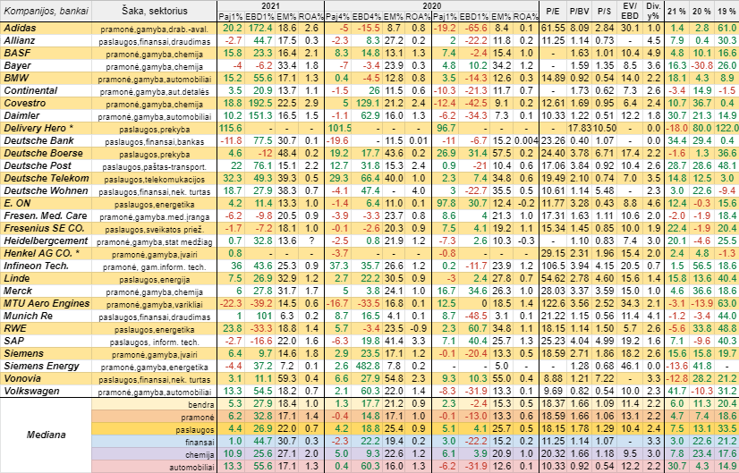
Task: Click the Linde company cell
Action: 46,278
